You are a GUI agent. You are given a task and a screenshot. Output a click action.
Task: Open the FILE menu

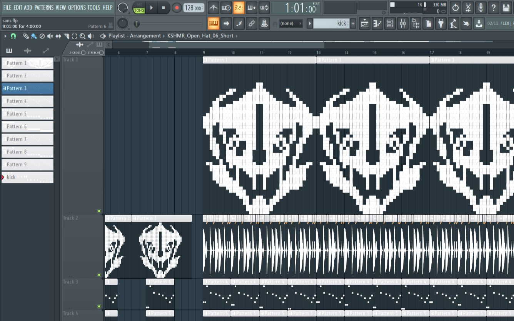(7, 7)
